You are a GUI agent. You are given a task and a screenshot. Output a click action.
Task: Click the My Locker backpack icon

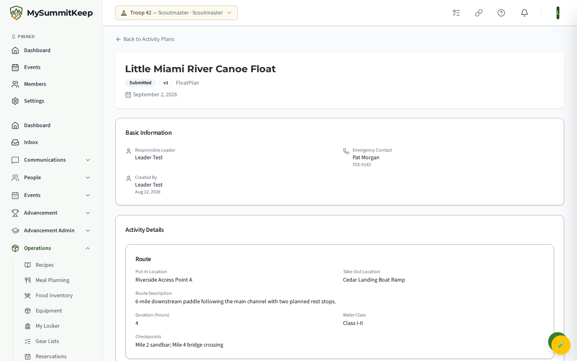pyautogui.click(x=28, y=326)
